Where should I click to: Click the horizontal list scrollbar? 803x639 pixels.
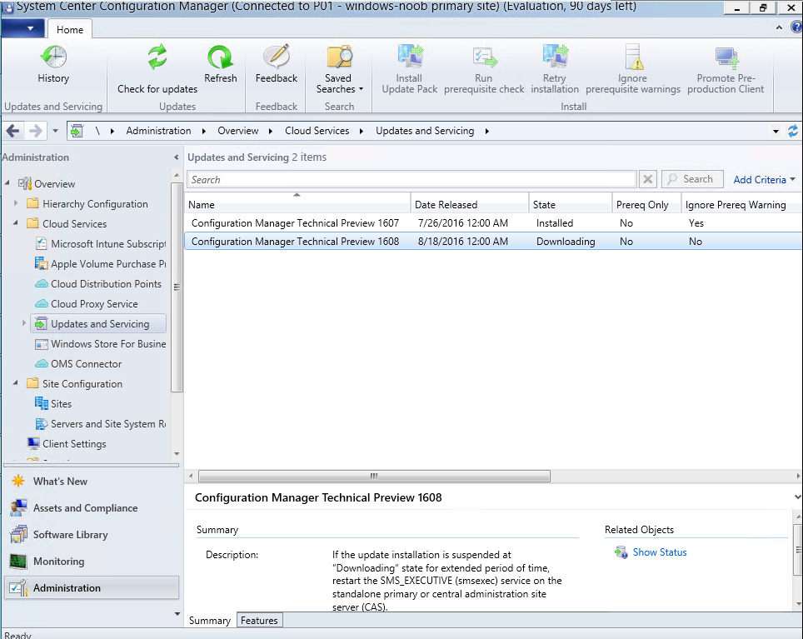coord(374,477)
